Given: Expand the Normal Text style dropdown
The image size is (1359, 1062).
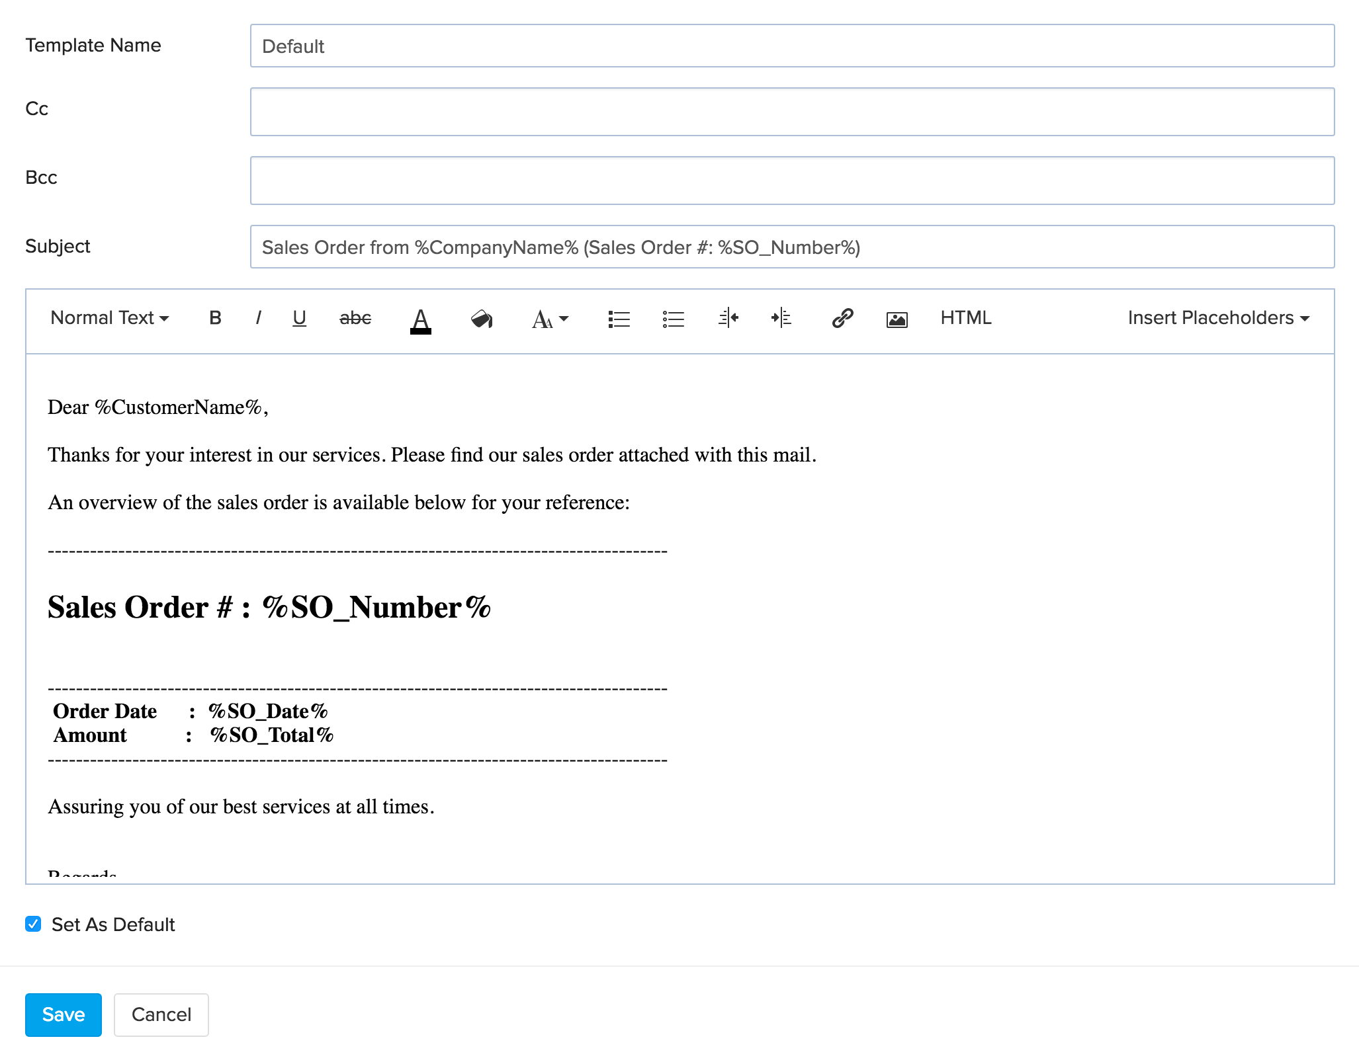Looking at the screenshot, I should 108,319.
